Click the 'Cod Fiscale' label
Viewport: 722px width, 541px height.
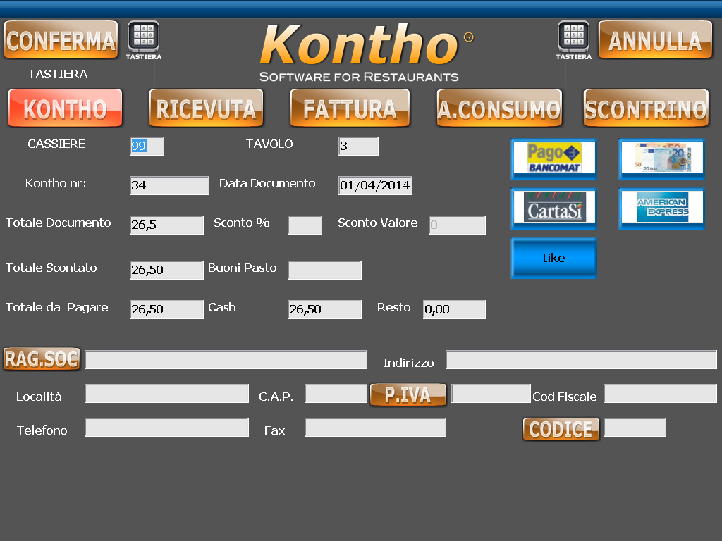click(565, 397)
